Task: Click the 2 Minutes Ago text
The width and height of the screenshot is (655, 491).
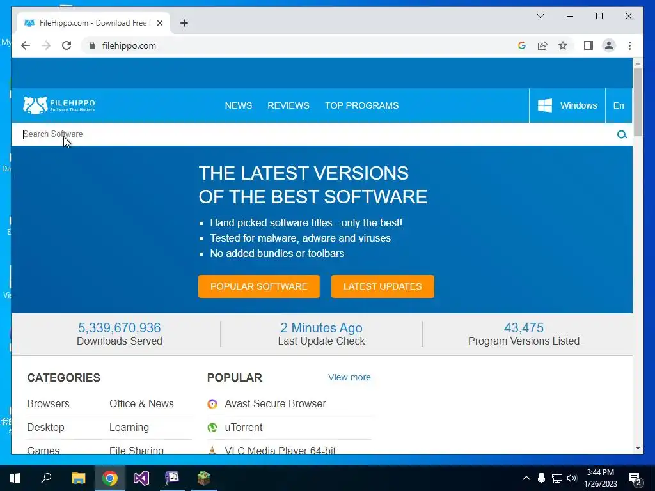Action: [321, 328]
